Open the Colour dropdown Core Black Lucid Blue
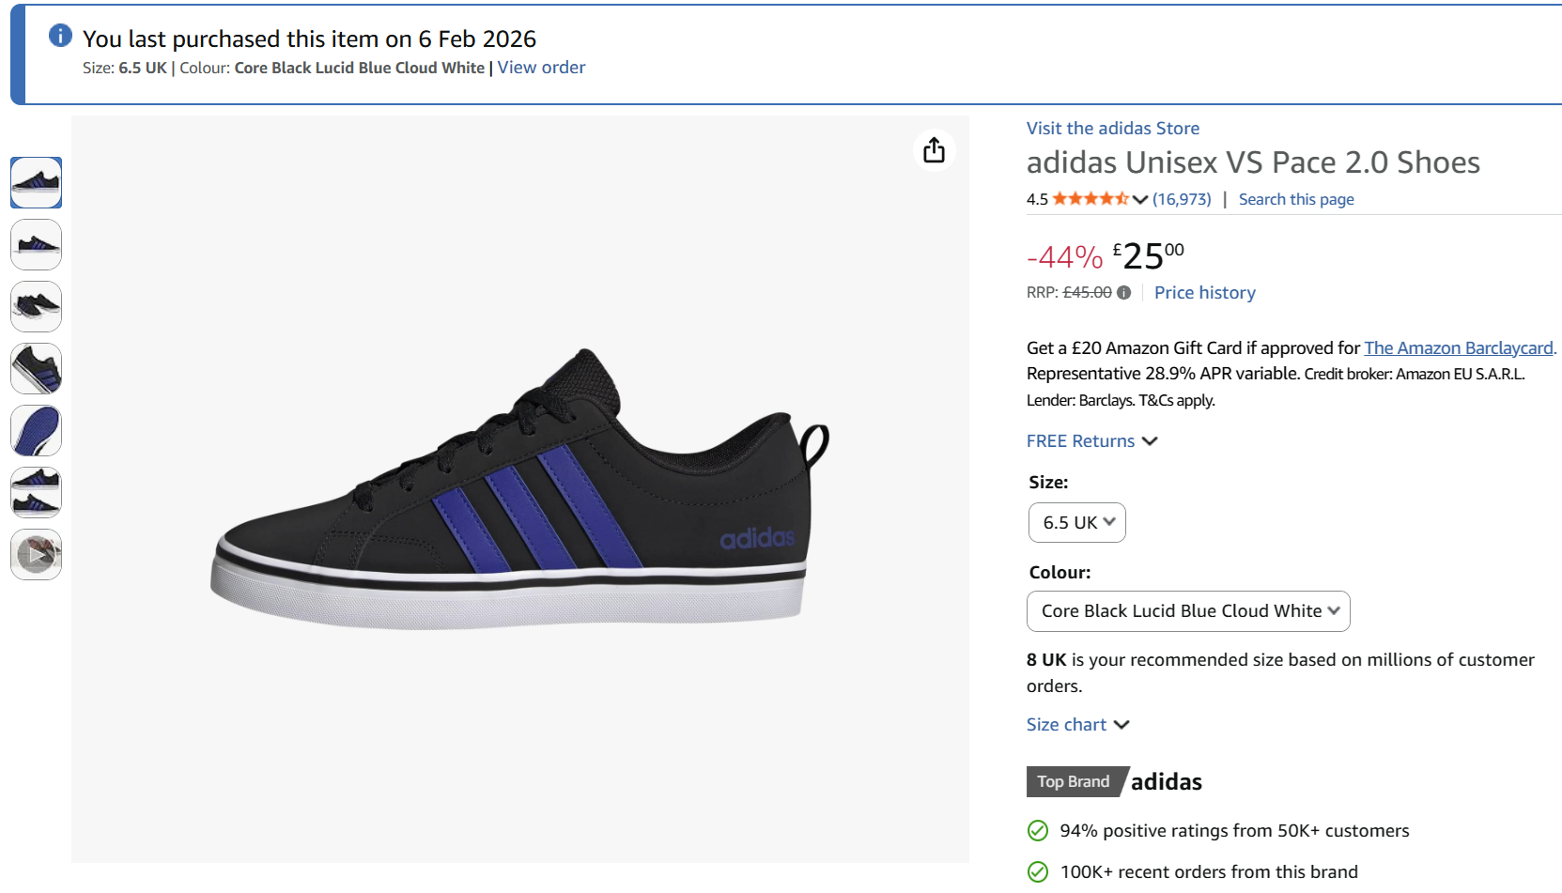 click(1189, 611)
